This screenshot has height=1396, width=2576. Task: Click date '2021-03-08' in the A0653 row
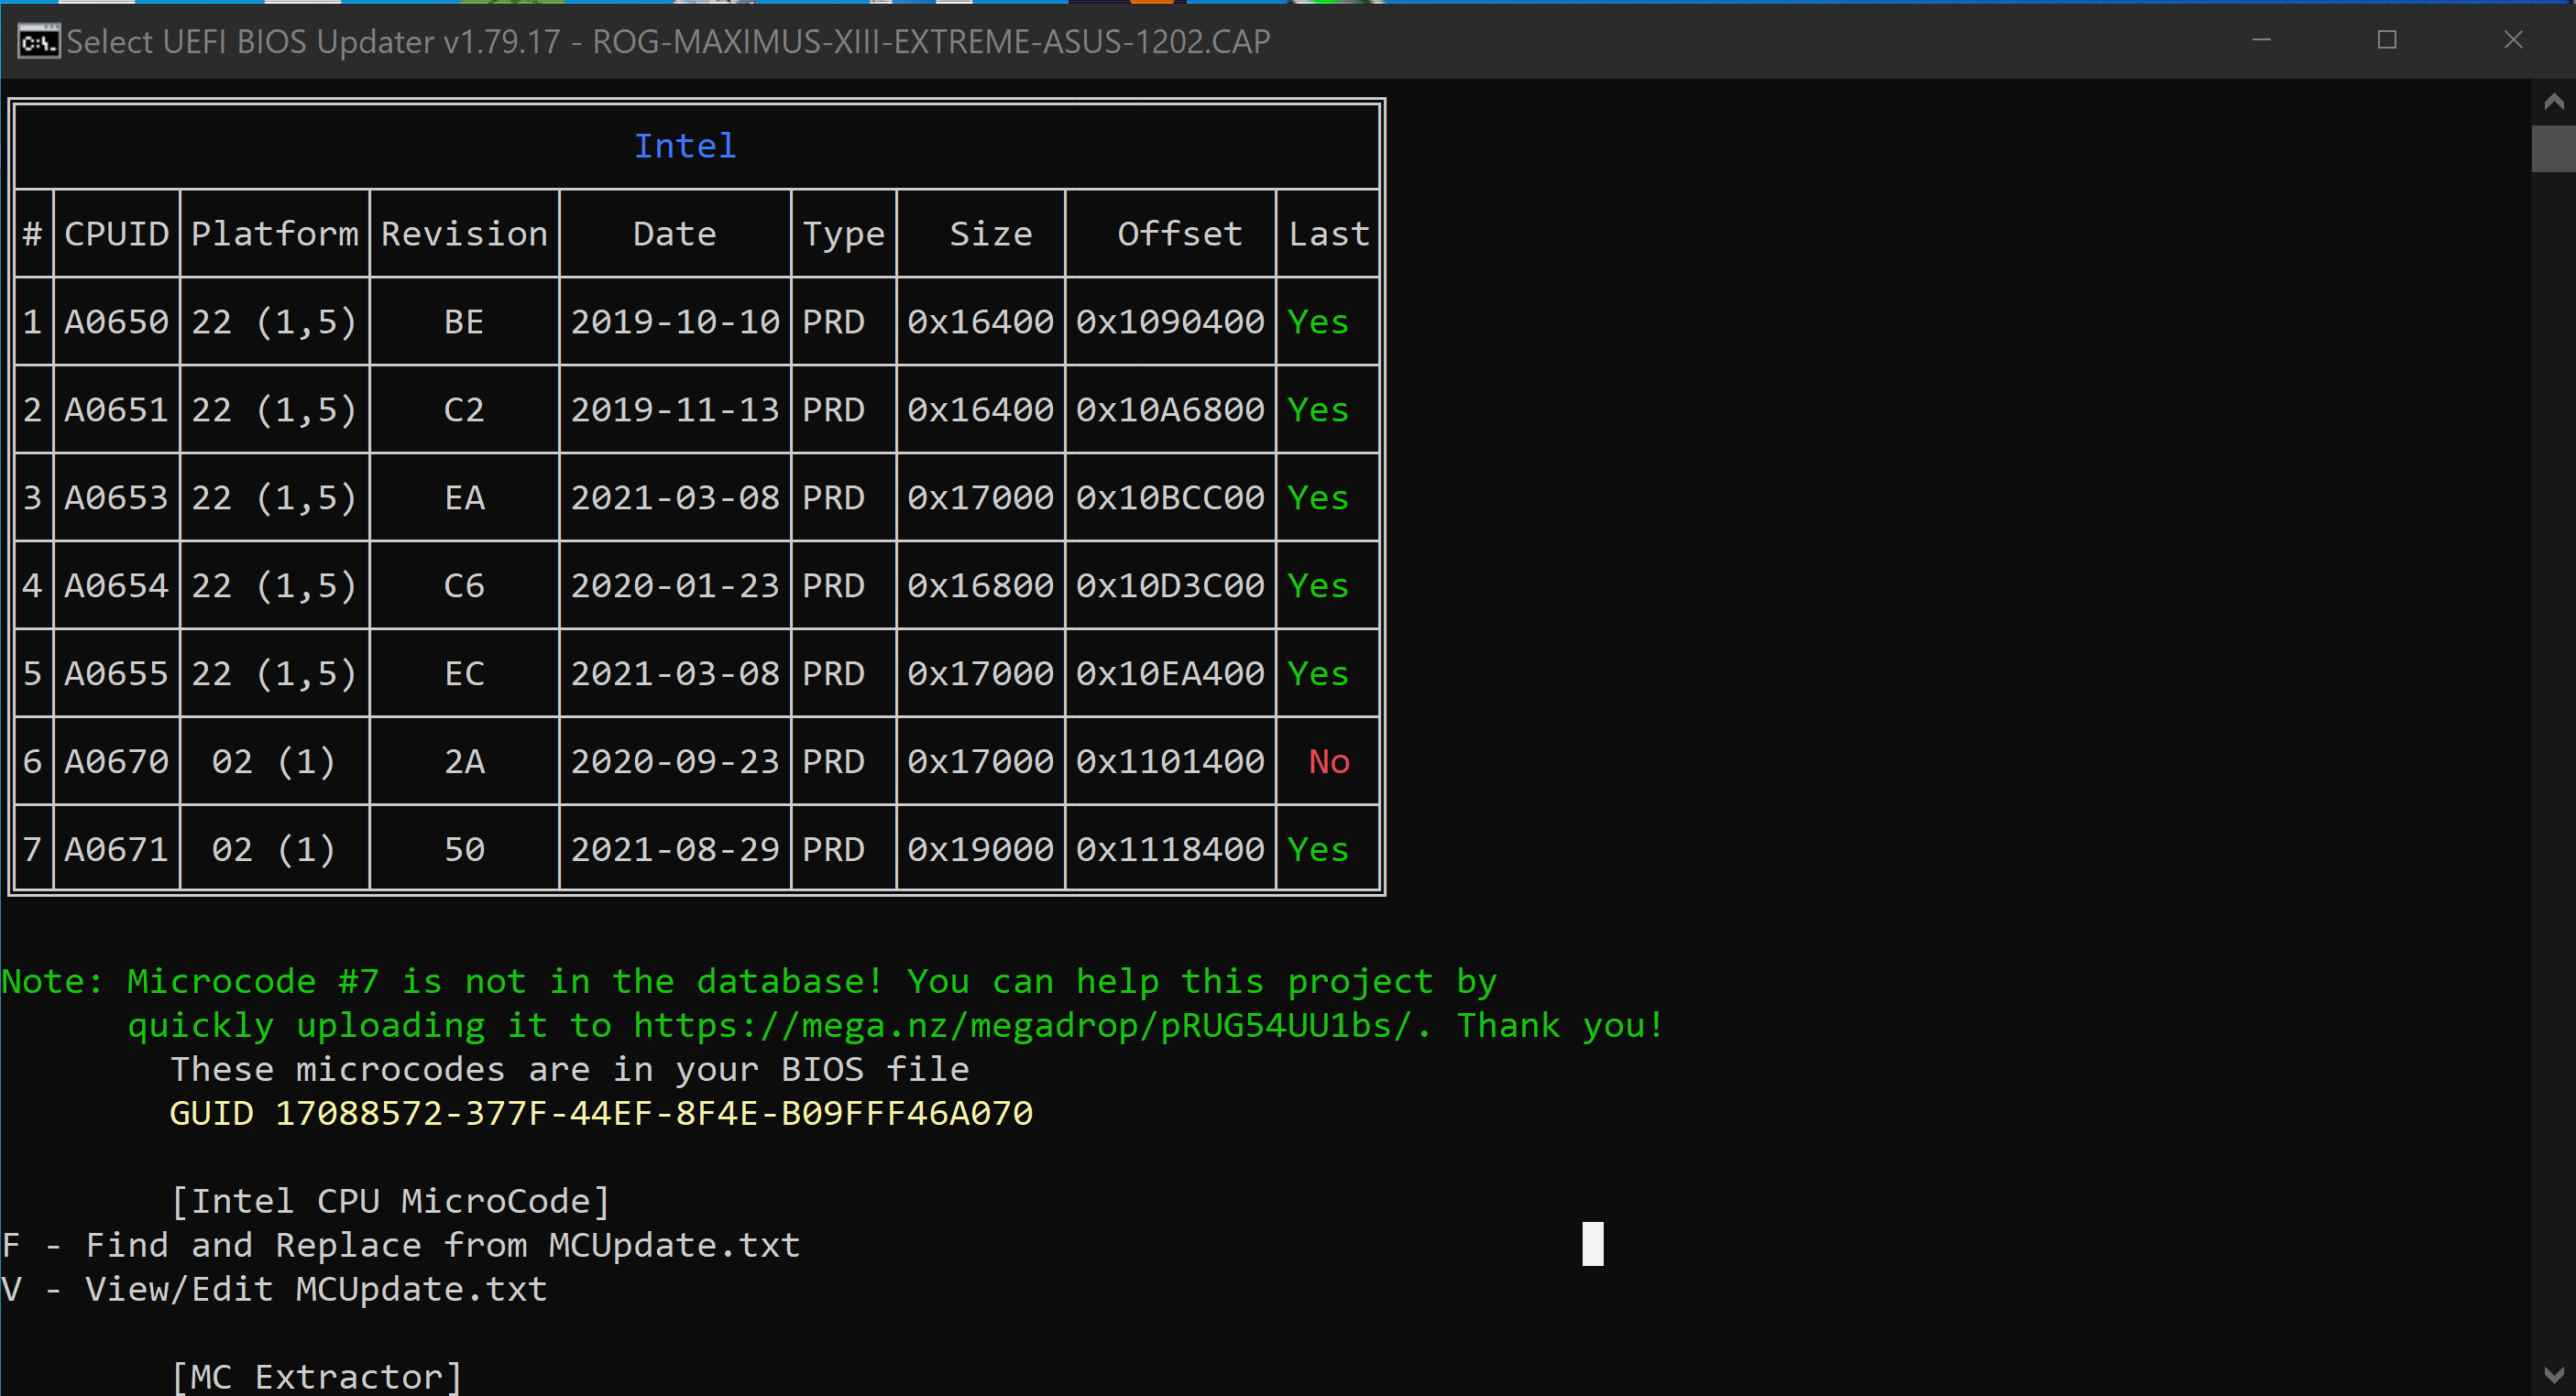click(x=675, y=497)
